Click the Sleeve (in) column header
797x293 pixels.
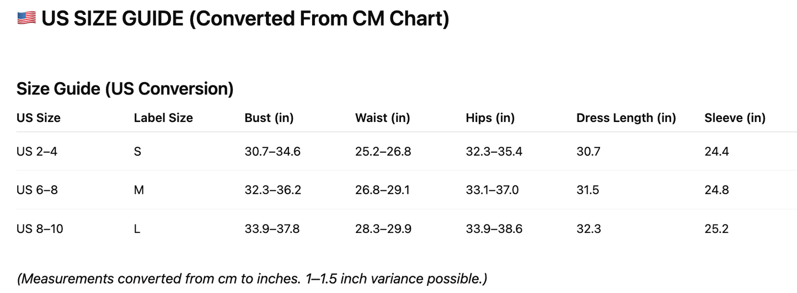click(x=735, y=118)
